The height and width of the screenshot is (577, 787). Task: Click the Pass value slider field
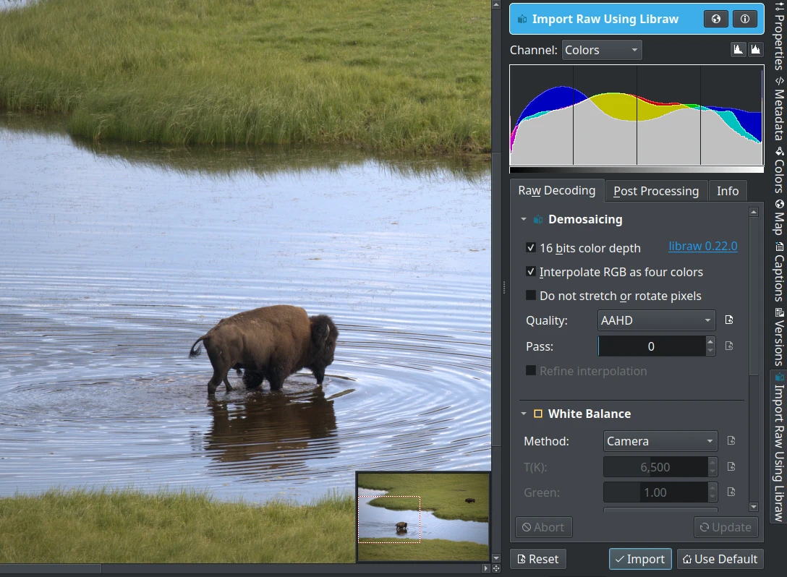pos(653,346)
